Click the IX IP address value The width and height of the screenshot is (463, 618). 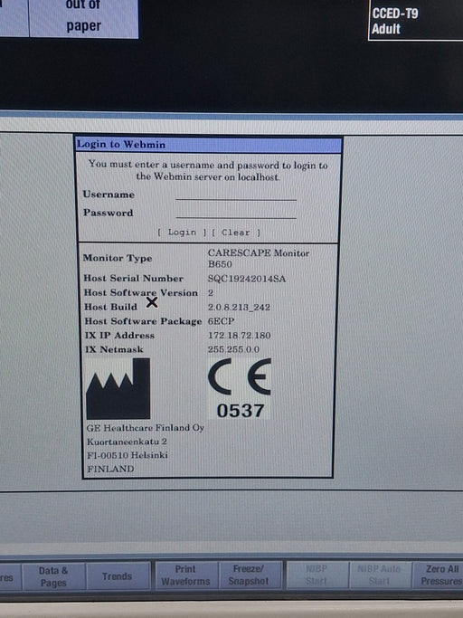(x=239, y=336)
